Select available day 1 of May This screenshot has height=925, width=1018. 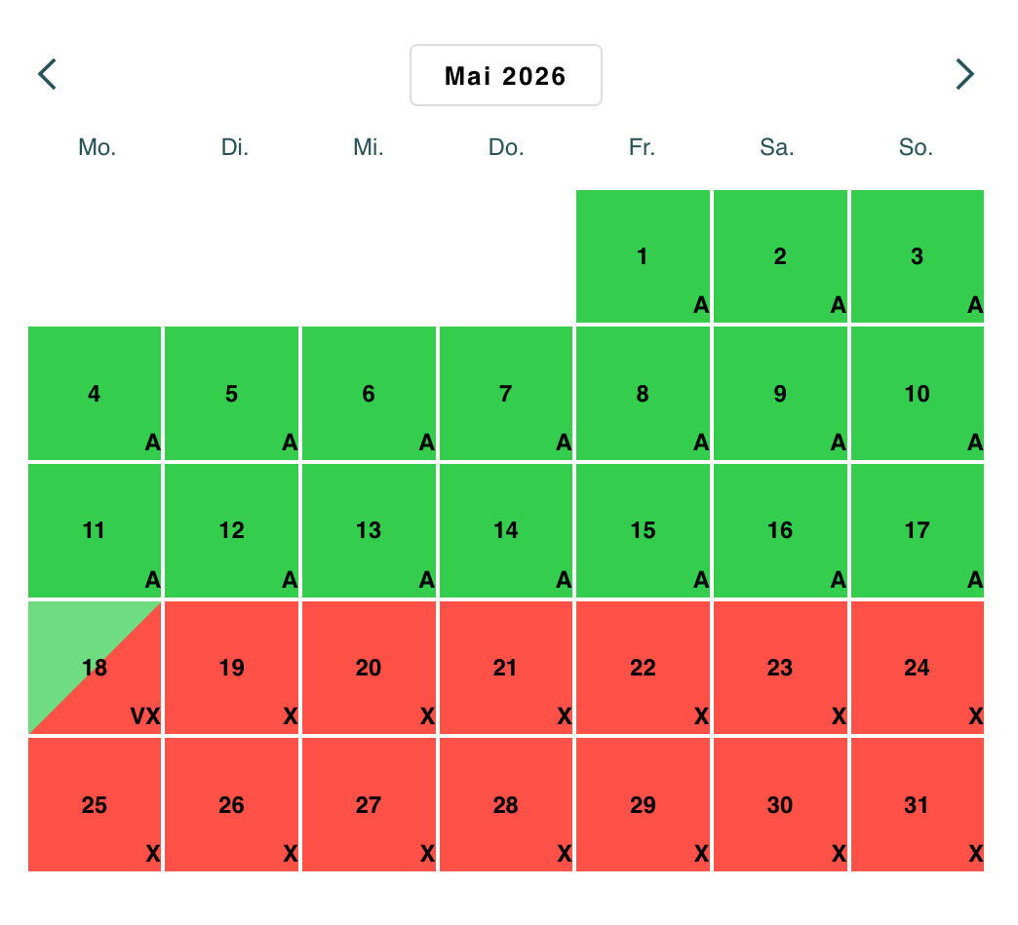643,256
